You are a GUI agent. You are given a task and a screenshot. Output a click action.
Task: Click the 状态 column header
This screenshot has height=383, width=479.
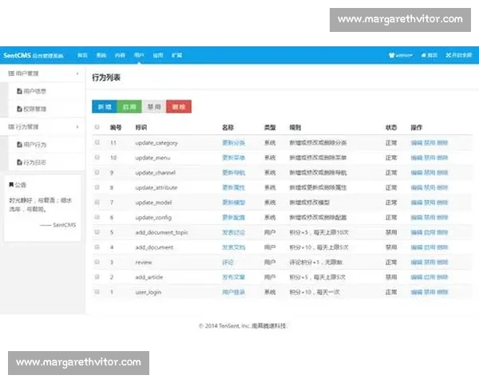click(391, 128)
